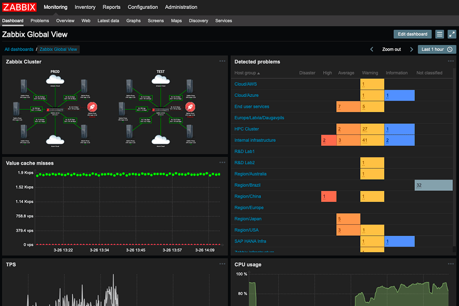The height and width of the screenshot is (306, 459).
Task: Click the Warning column header
Action: click(370, 73)
